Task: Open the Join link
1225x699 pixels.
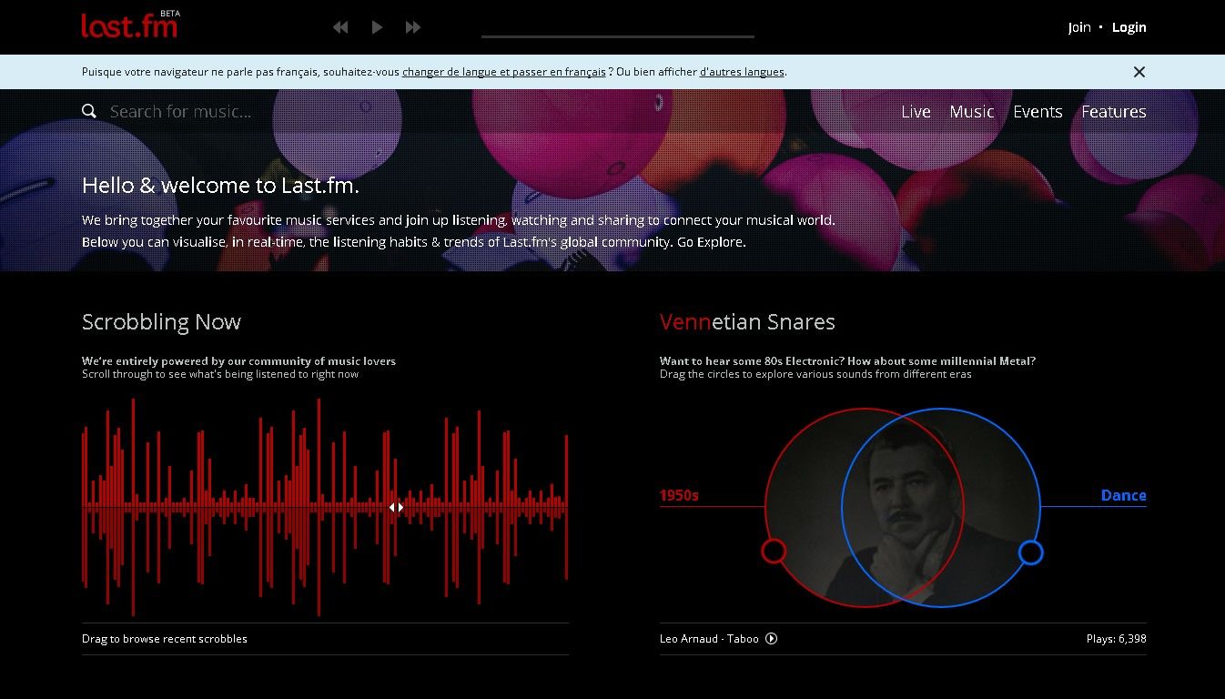Action: [x=1078, y=27]
